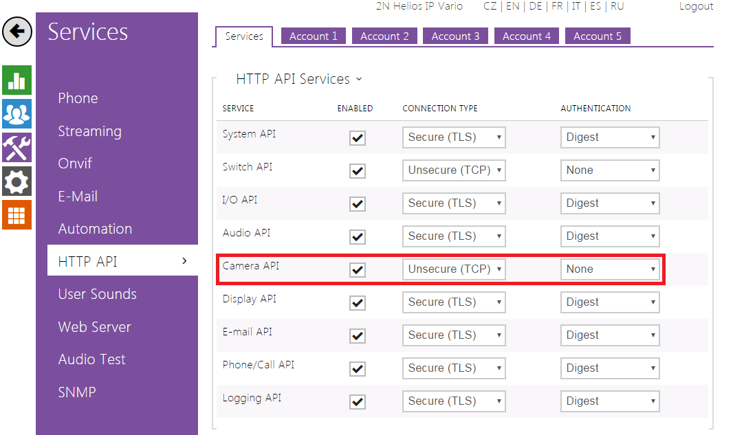733x435 pixels.
Task: Disable the System API checkbox
Action: click(x=358, y=138)
